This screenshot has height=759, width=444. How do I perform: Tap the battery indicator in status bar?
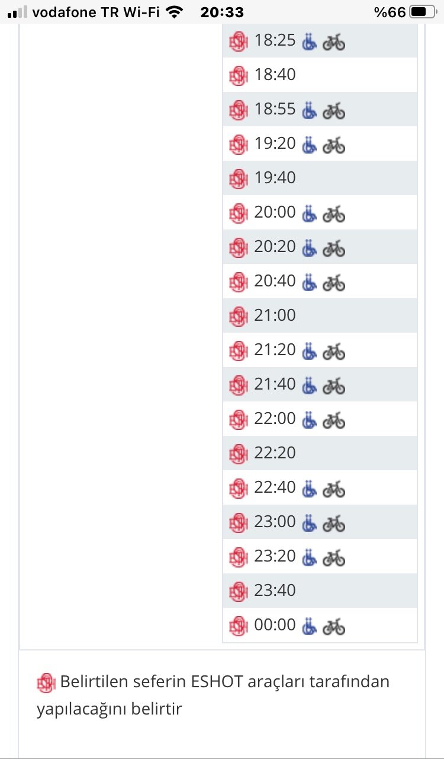421,12
